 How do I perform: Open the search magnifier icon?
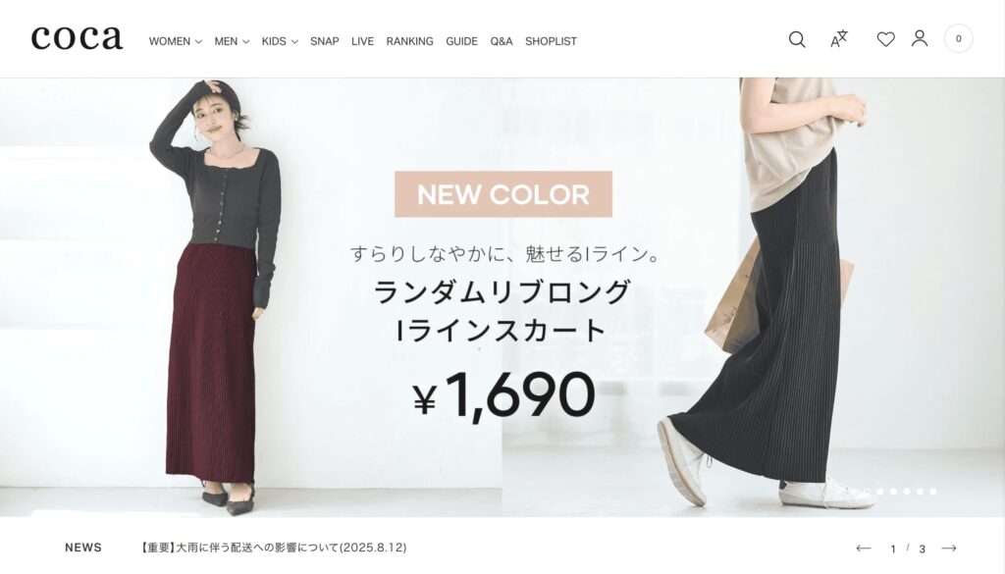pyautogui.click(x=797, y=39)
